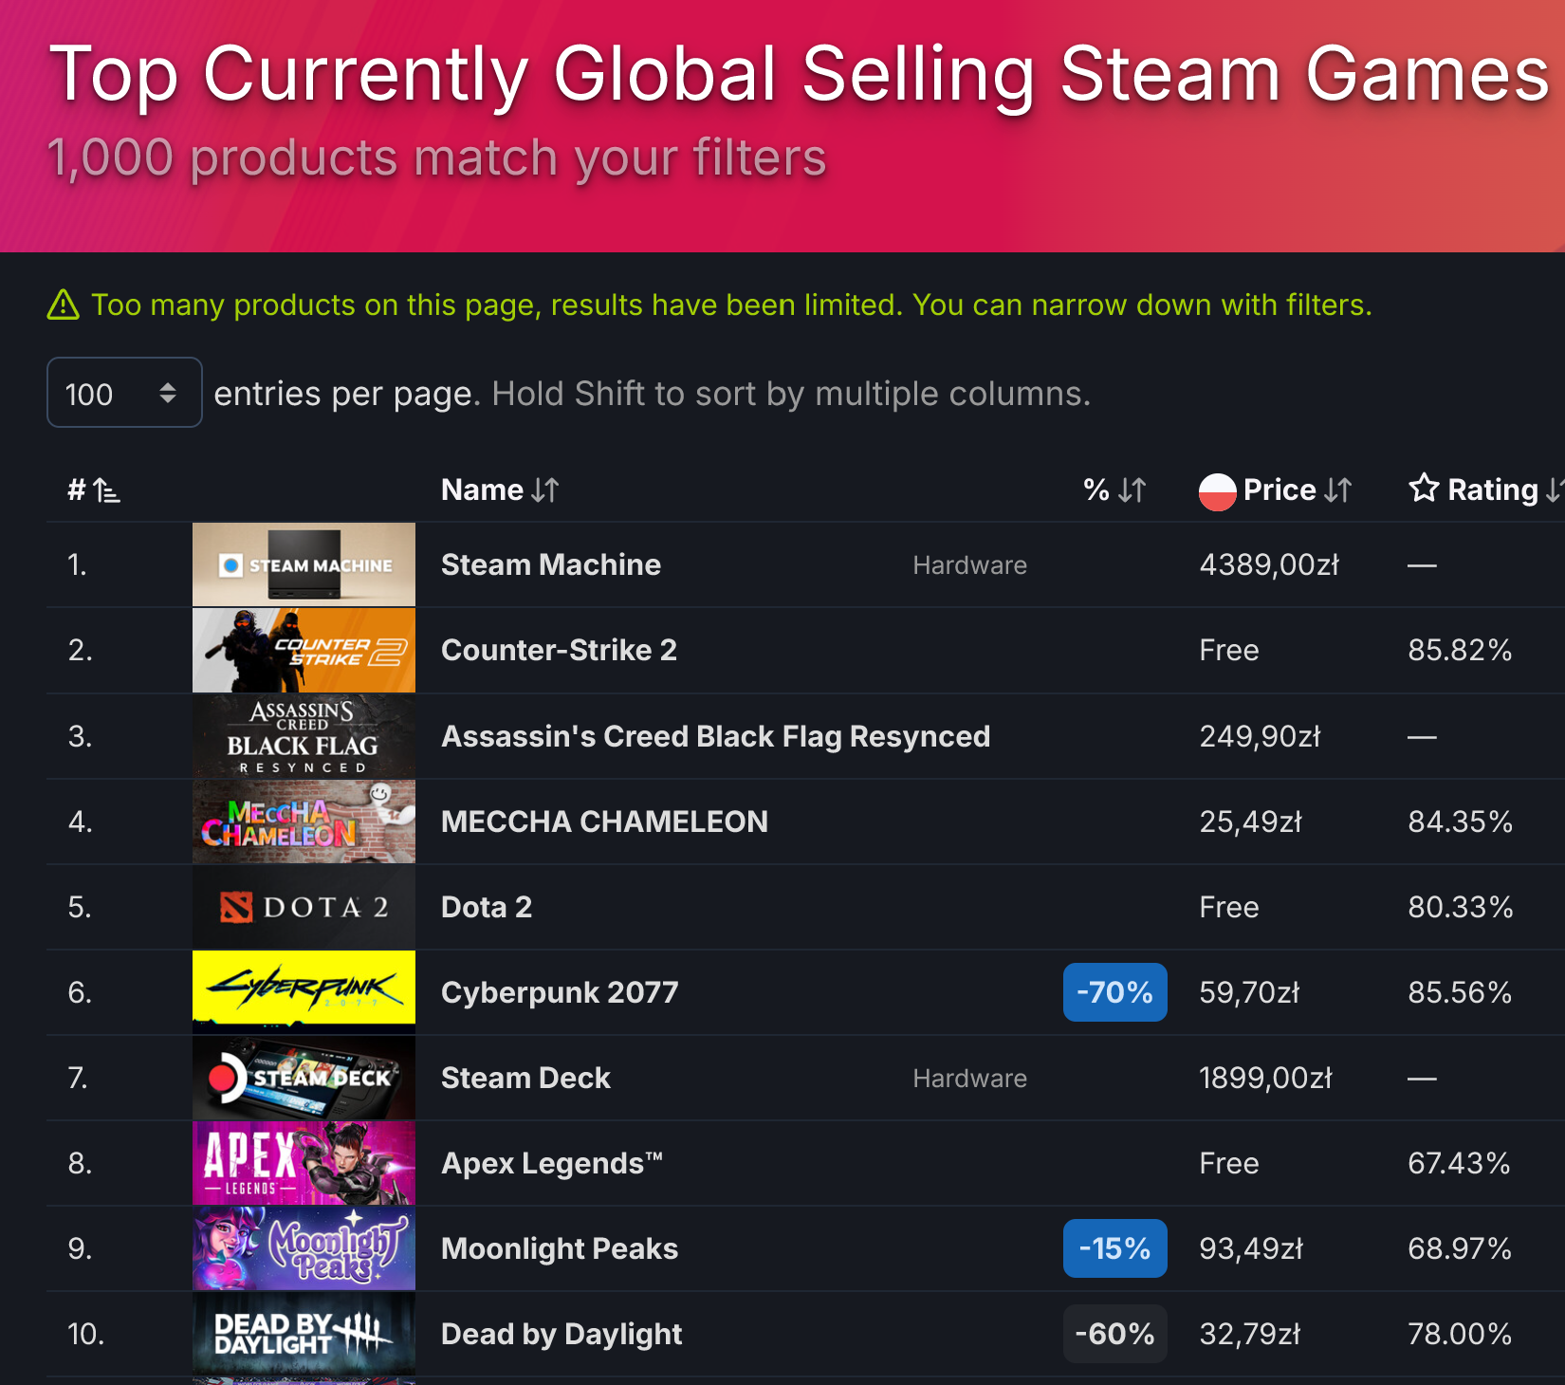Click the Rating star icon
The height and width of the screenshot is (1385, 1565).
coord(1424,489)
